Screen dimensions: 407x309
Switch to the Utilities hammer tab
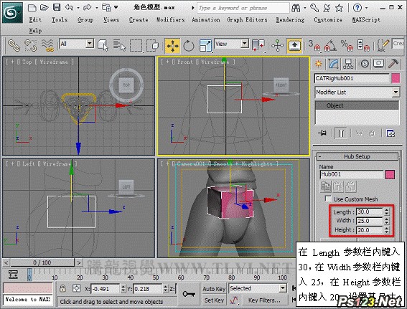click(393, 64)
